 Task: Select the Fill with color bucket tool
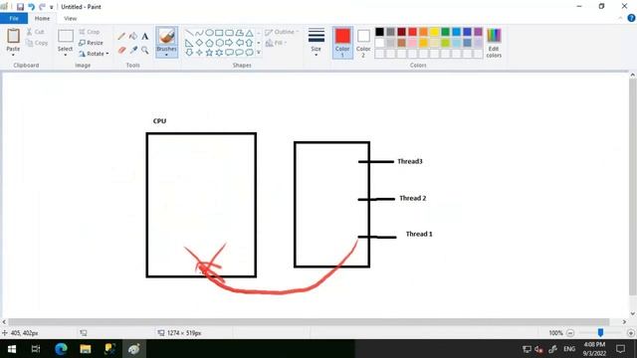tap(133, 37)
